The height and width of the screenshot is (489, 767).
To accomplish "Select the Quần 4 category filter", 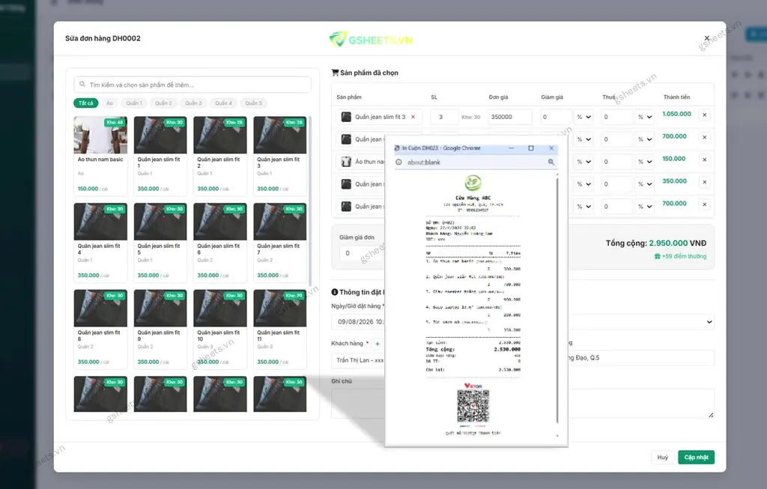I will coord(223,103).
